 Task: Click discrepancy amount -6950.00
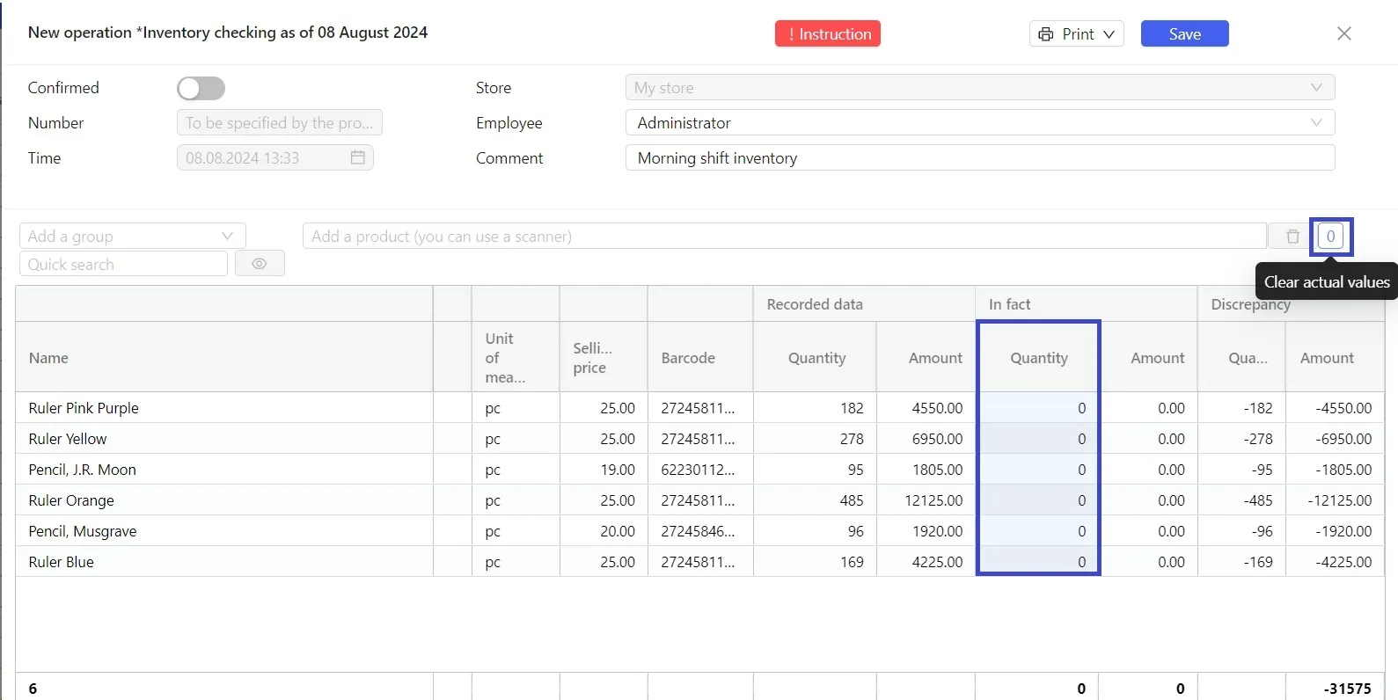(1343, 439)
